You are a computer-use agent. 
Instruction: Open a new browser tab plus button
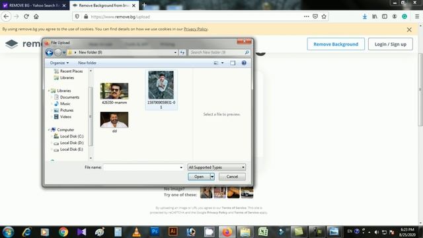pyautogui.click(x=144, y=5)
